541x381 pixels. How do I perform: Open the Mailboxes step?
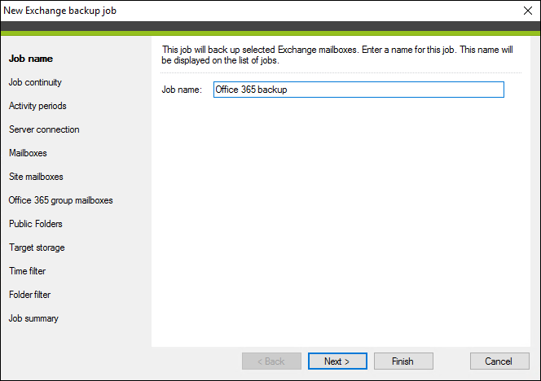click(x=28, y=153)
